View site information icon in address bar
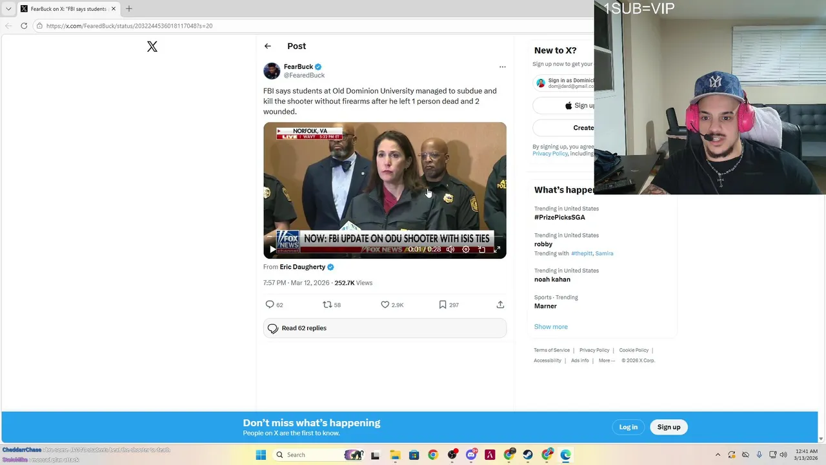This screenshot has height=465, width=826. coord(39,26)
